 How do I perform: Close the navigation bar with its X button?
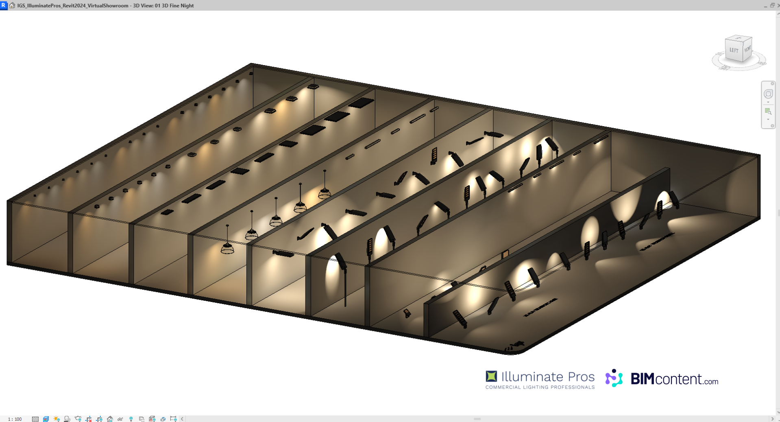[772, 83]
